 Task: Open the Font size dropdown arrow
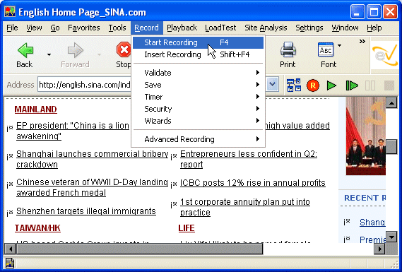click(x=339, y=45)
